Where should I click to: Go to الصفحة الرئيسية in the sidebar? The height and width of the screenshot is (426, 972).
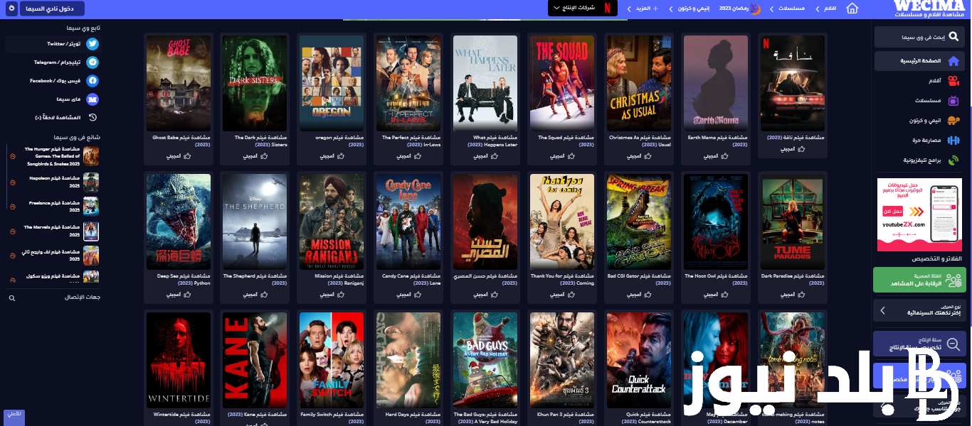[x=919, y=61]
